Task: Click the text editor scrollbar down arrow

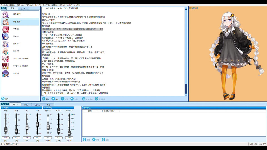Action: [x=186, y=94]
